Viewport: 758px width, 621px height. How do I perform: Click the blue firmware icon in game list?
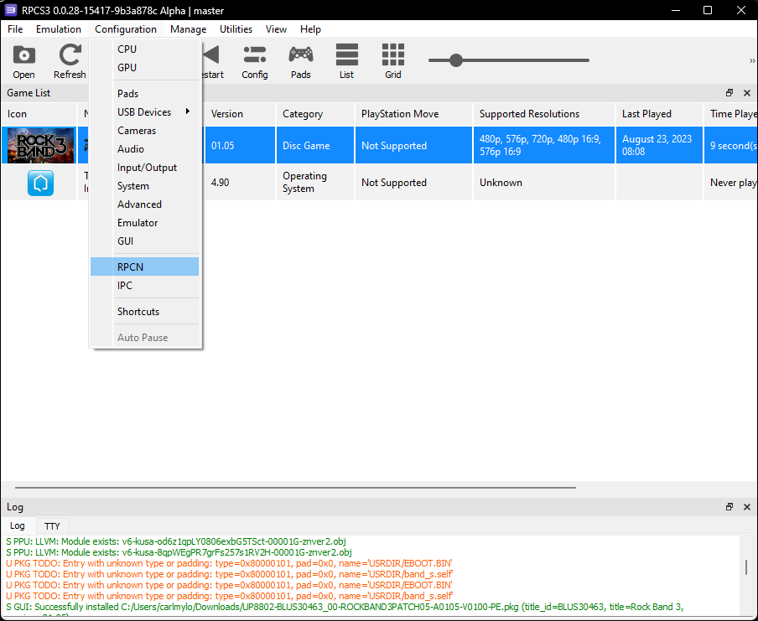pos(40,184)
